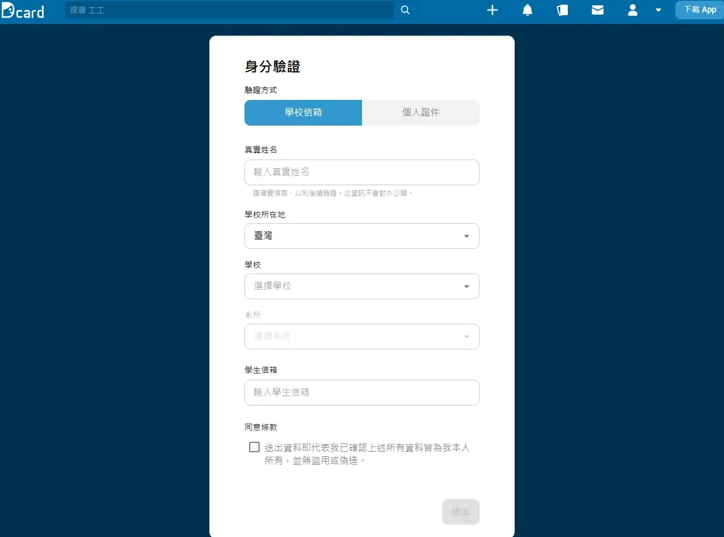The width and height of the screenshot is (724, 537).
Task: Select the 學校信箱 verification method
Action: pos(303,112)
